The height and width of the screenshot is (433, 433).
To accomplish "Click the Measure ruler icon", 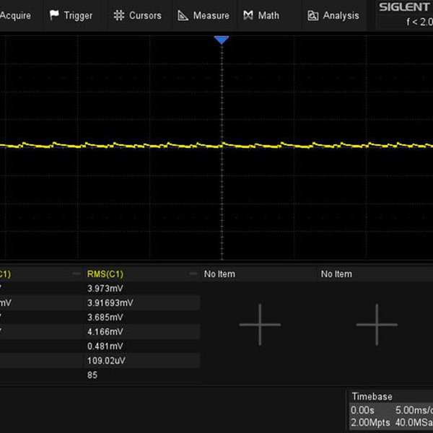I will point(183,15).
